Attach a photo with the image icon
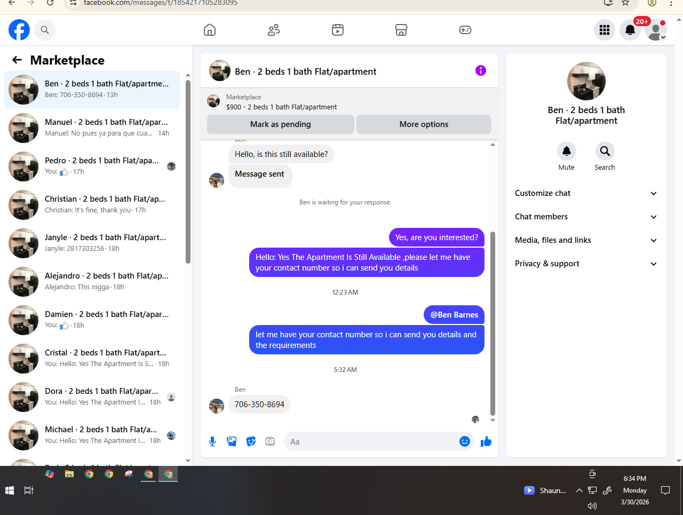Image resolution: width=683 pixels, height=515 pixels. (232, 441)
